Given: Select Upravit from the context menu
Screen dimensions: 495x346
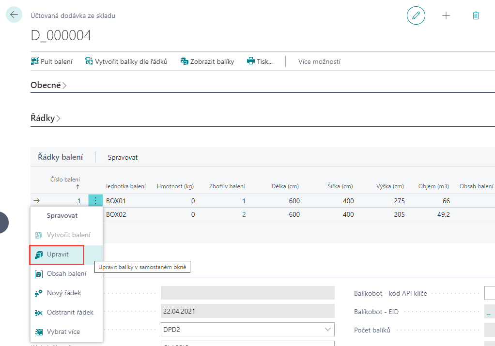Looking at the screenshot, I should pyautogui.click(x=58, y=255).
